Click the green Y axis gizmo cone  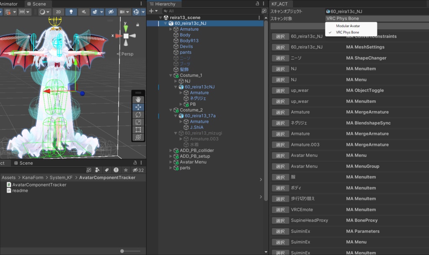126,29
